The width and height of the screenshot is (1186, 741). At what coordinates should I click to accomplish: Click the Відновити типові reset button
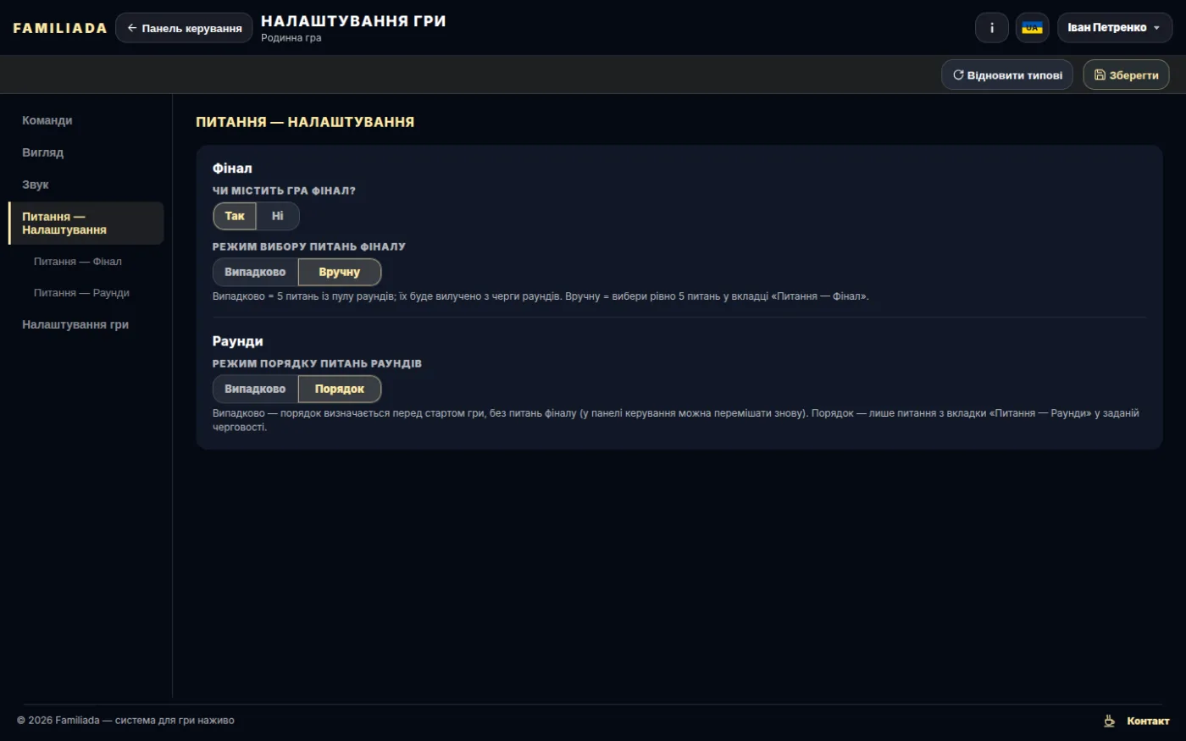point(1007,75)
